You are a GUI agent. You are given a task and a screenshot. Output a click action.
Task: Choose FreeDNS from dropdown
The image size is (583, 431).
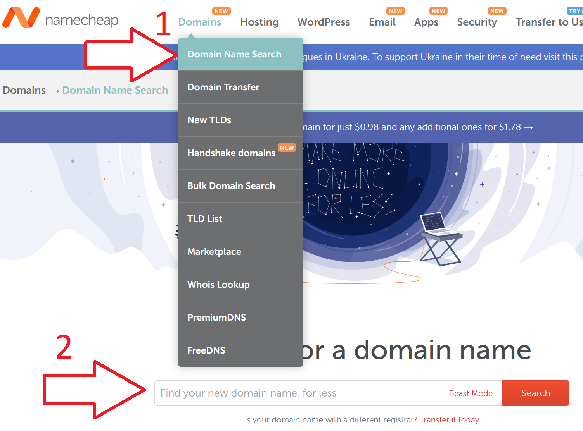coord(240,350)
